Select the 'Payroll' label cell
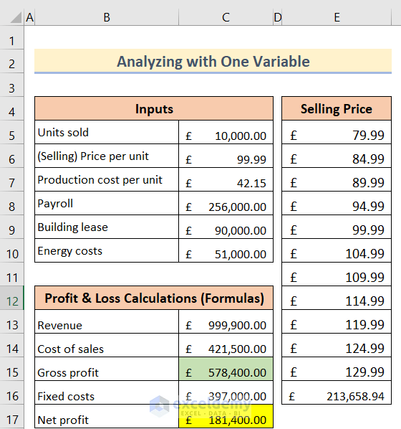This screenshot has height=429, width=401. tap(107, 203)
